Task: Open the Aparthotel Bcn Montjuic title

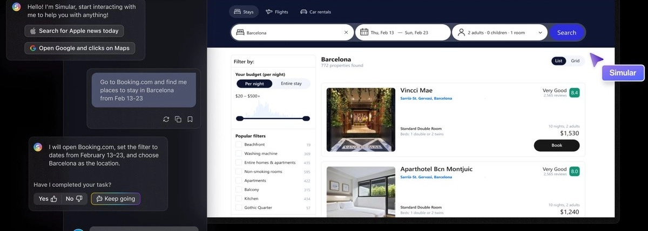Action: click(x=436, y=169)
